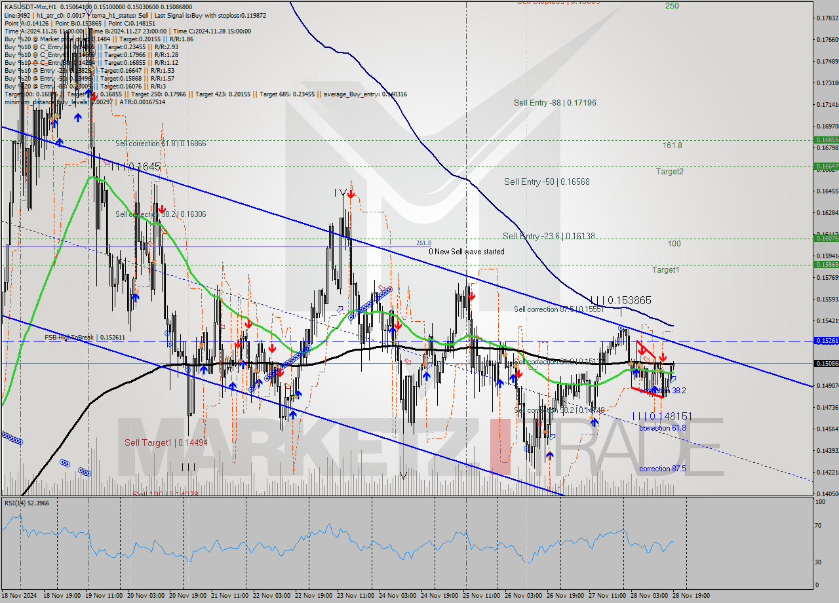Click the green 0.16076 price axis tag

coord(826,238)
